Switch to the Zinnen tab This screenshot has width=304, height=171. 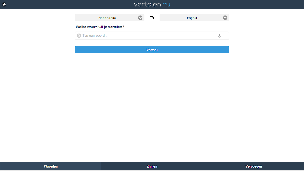152,166
